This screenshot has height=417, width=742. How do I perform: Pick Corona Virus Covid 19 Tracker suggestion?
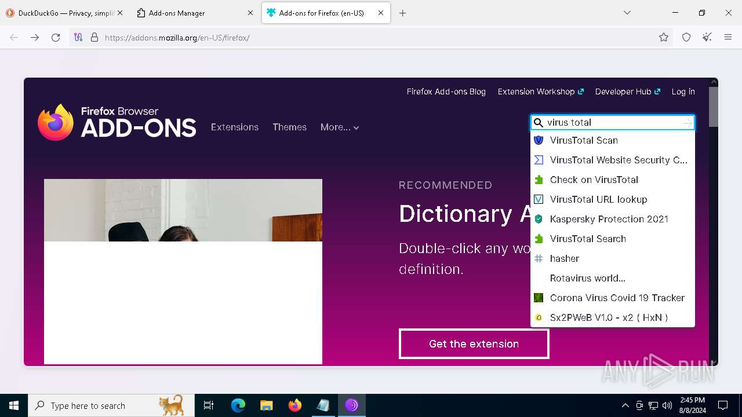613,298
